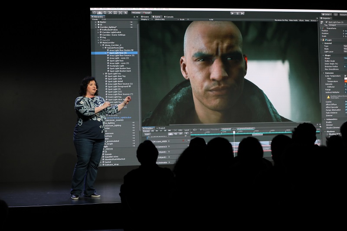Open the Create dropdown in Hierarchy
This screenshot has height=231, width=347.
coord(95,20)
